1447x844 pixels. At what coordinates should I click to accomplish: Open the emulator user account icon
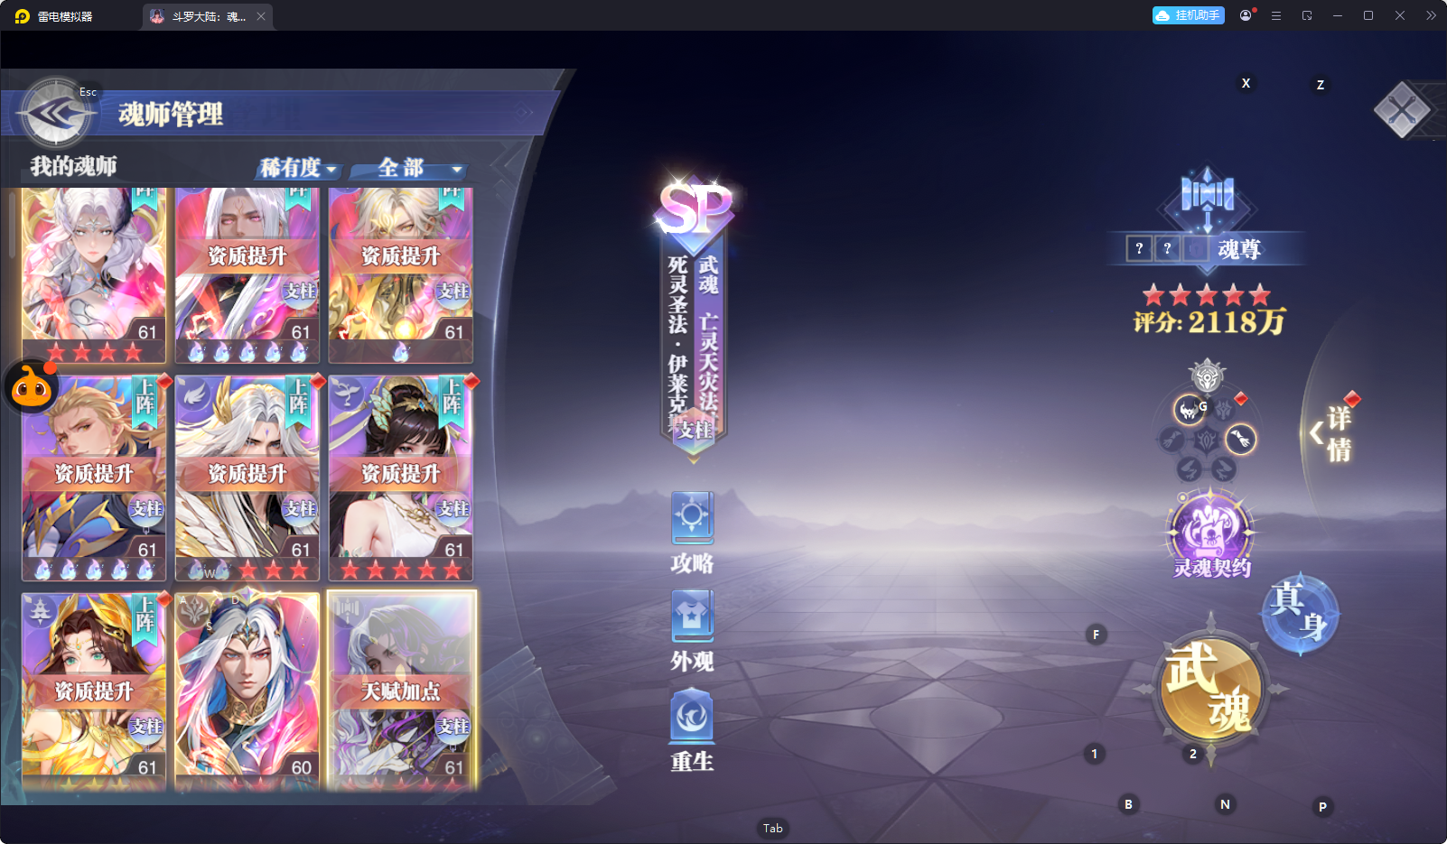(x=1246, y=15)
